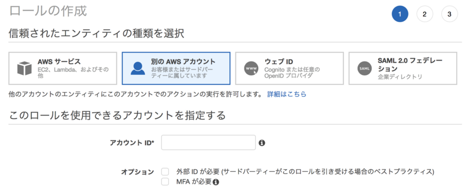The image size is (471, 193).
Task: Open the 詳細はこちら link
Action: (x=287, y=94)
